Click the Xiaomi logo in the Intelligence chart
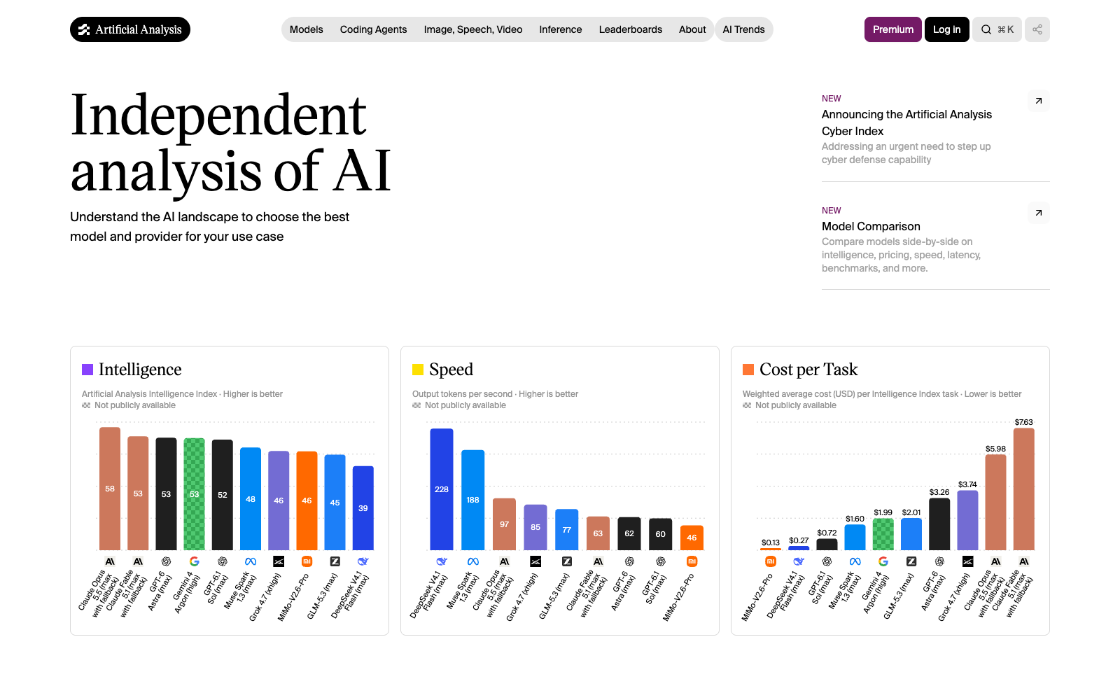 click(307, 561)
